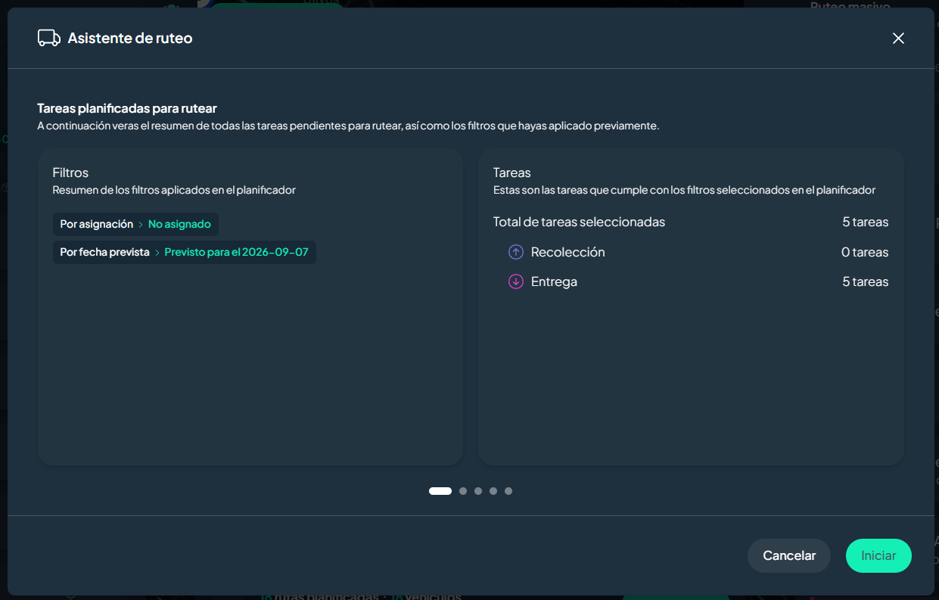Viewport: 939px width, 600px height.
Task: Click the Tareas panel heading
Action: tap(512, 173)
